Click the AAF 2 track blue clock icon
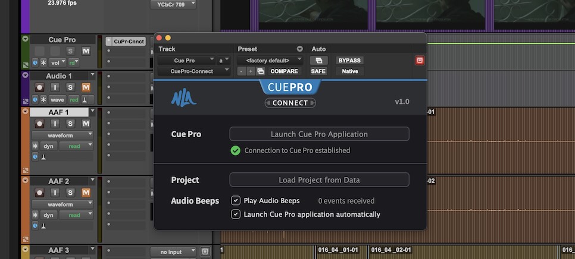 pos(35,226)
